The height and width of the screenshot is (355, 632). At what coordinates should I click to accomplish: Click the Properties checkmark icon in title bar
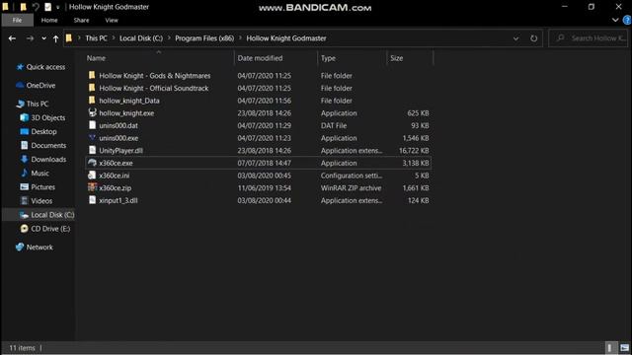[x=48, y=7]
